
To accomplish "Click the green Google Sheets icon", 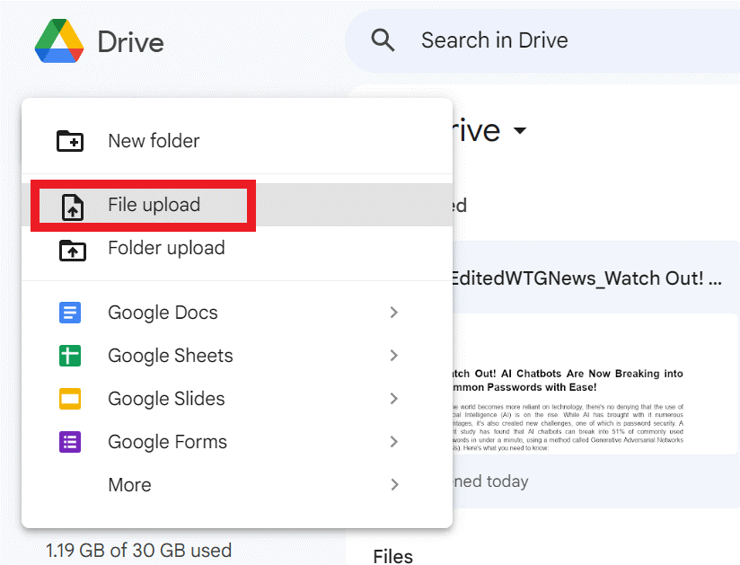I will [x=70, y=356].
